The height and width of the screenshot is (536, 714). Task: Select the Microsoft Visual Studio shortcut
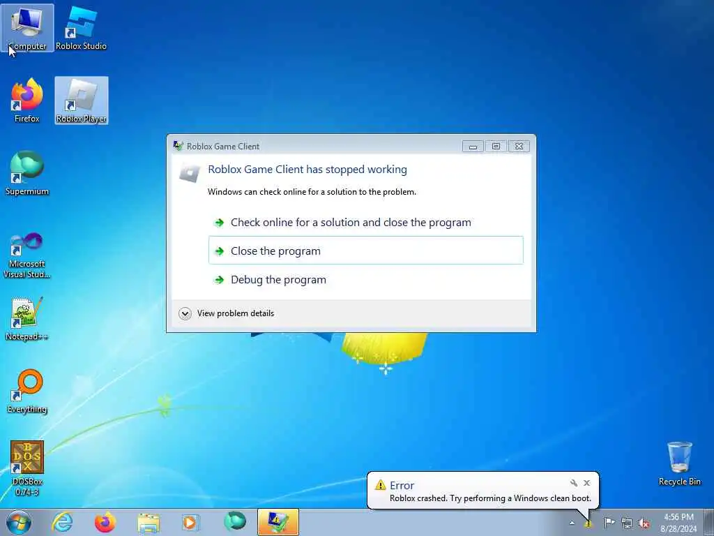click(27, 256)
